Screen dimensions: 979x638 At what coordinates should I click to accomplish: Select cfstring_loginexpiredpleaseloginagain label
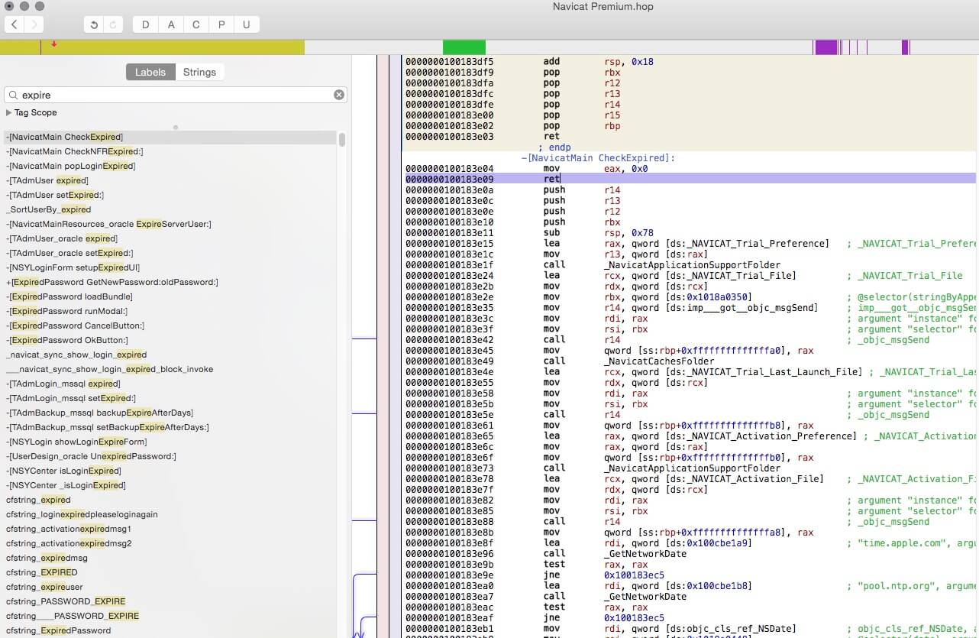[x=82, y=514]
